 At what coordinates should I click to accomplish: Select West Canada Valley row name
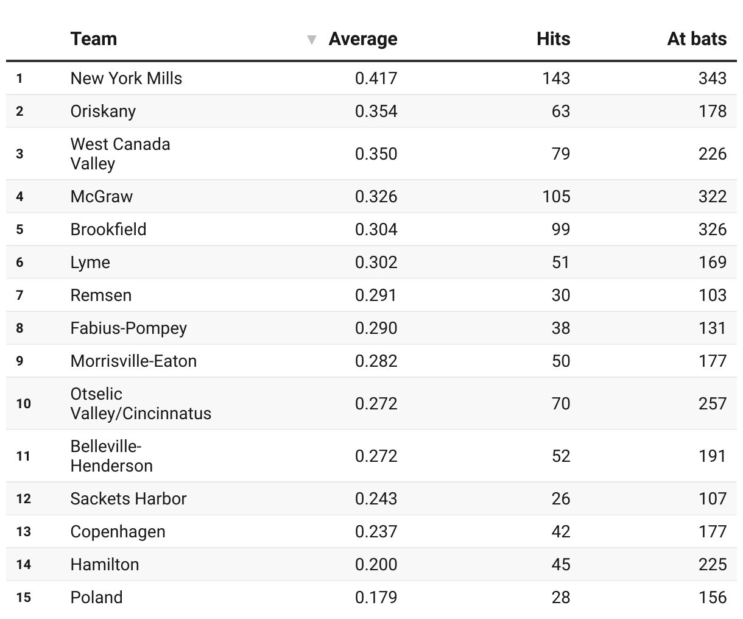pyautogui.click(x=120, y=154)
